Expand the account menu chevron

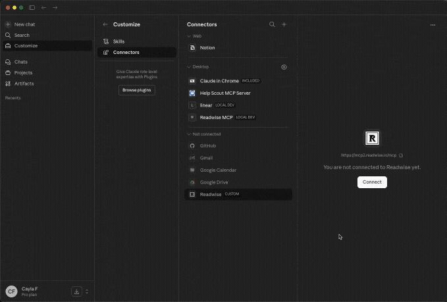(x=87, y=291)
